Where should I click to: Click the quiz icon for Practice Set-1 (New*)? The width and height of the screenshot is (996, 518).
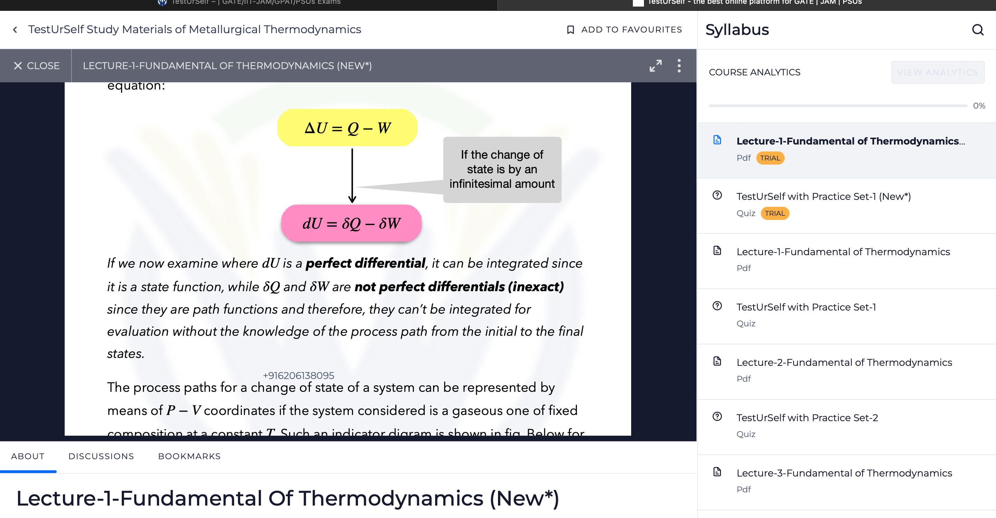pos(717,195)
